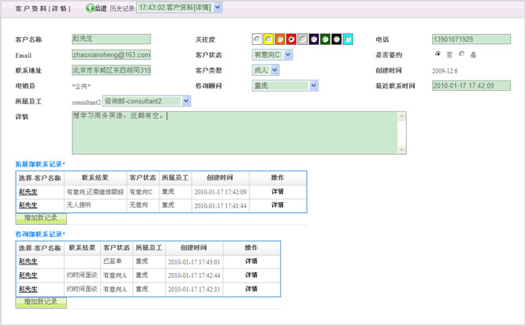The width and height of the screenshot is (526, 326).
Task: Choose the orange 关注度 level
Action: (280, 39)
